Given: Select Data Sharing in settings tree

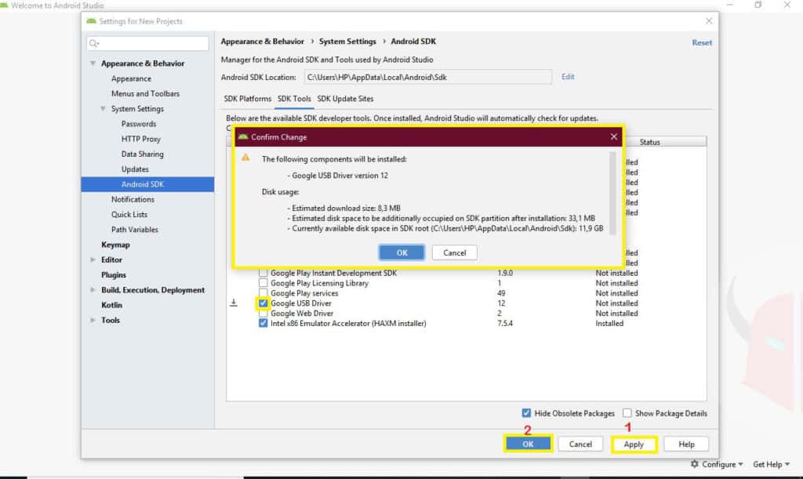Looking at the screenshot, I should (x=143, y=154).
